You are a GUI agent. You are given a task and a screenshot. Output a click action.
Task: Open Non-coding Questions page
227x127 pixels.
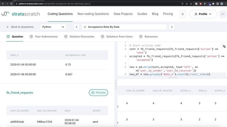pyautogui.click(x=93, y=14)
